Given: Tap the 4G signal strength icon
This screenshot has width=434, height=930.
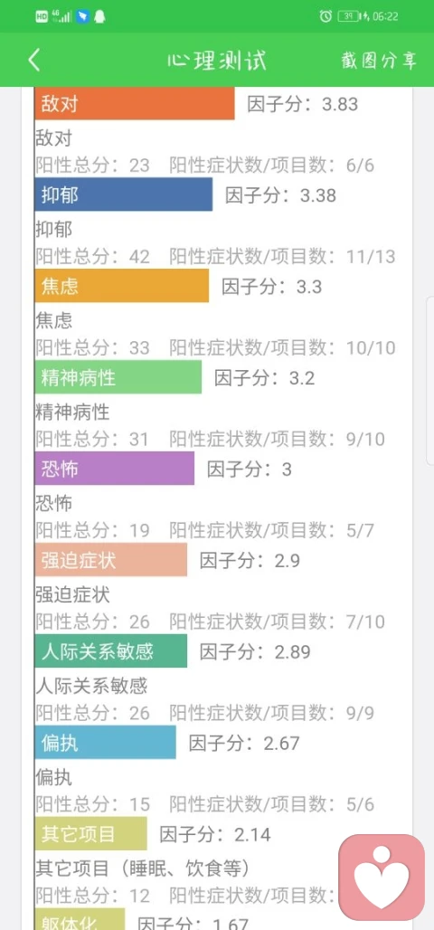Looking at the screenshot, I should (61, 16).
